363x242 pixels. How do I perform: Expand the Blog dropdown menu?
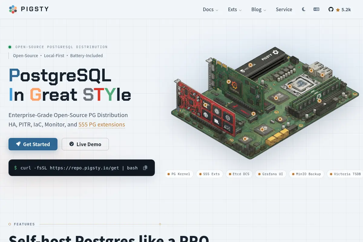click(259, 9)
